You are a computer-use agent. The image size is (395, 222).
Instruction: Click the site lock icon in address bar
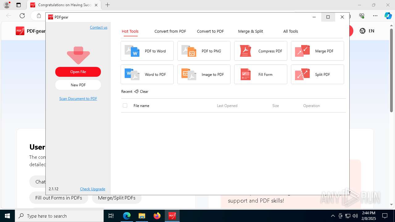(x=39, y=16)
